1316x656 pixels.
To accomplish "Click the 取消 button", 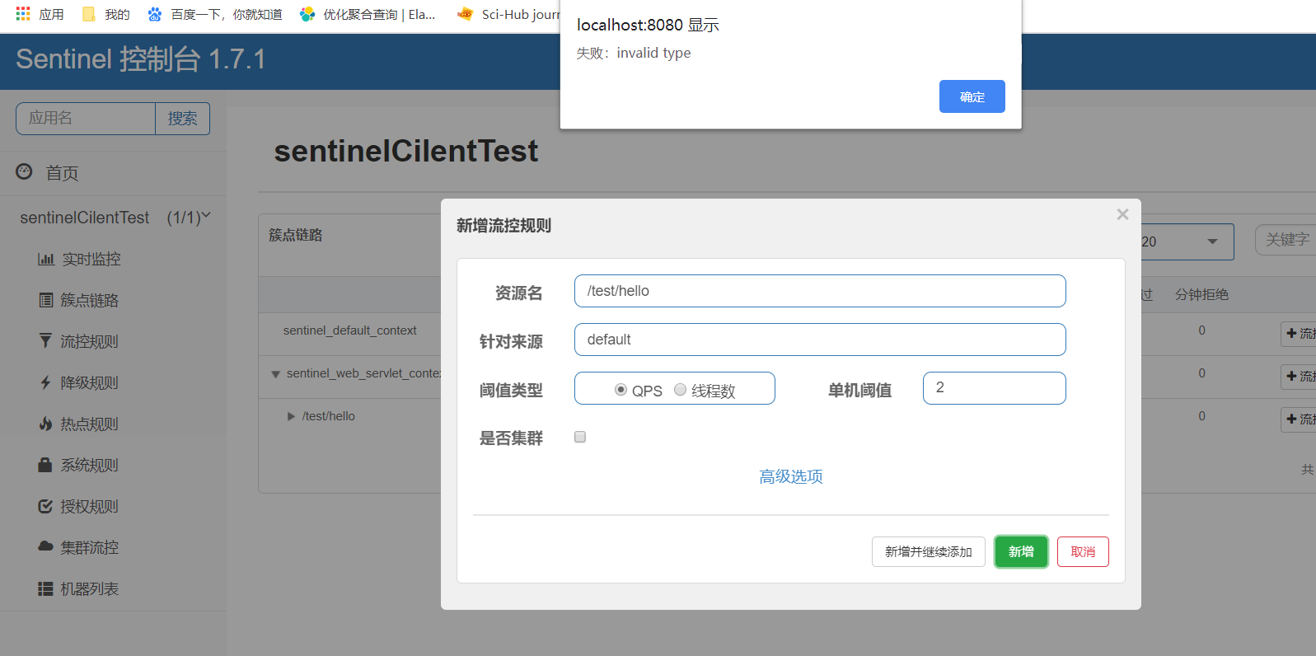I will 1083,551.
